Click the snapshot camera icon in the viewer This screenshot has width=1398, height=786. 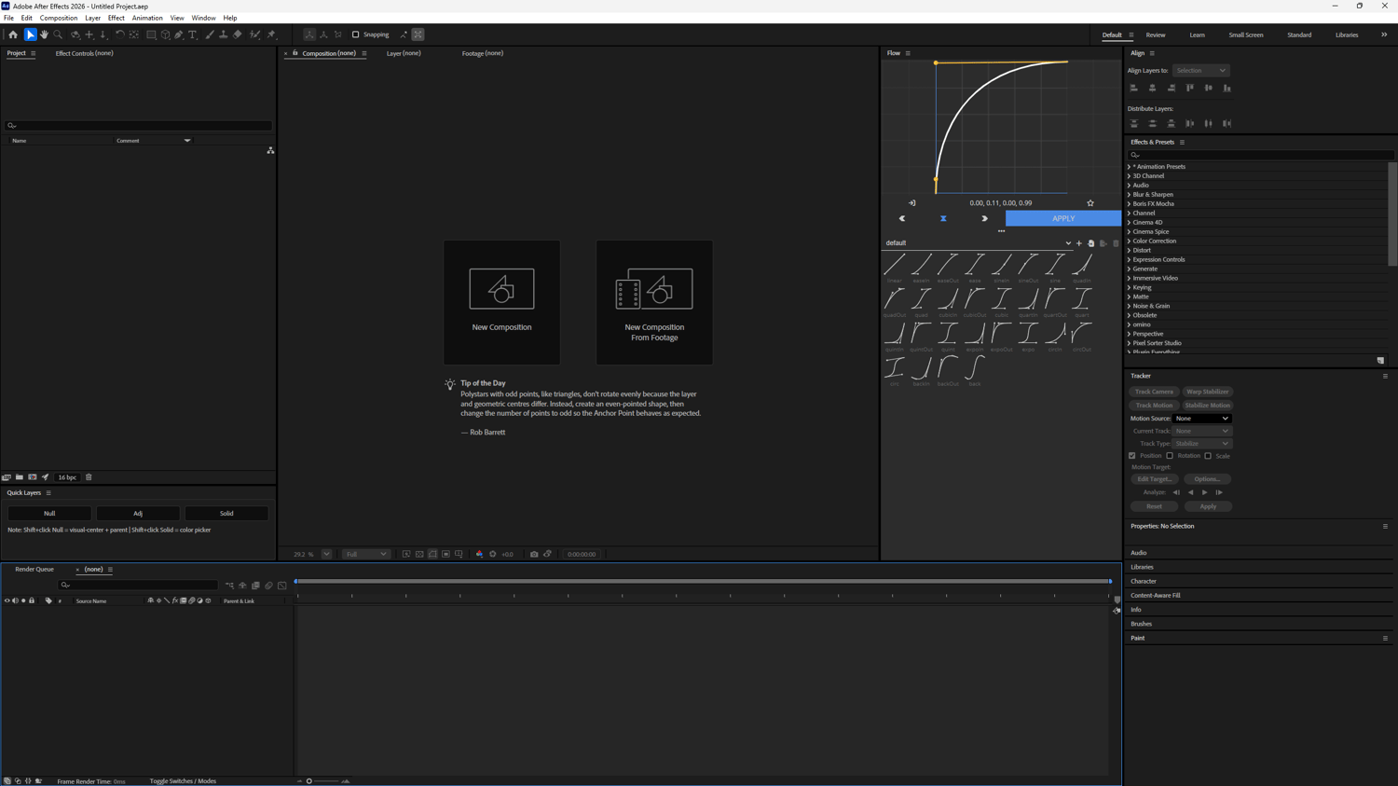[534, 554]
